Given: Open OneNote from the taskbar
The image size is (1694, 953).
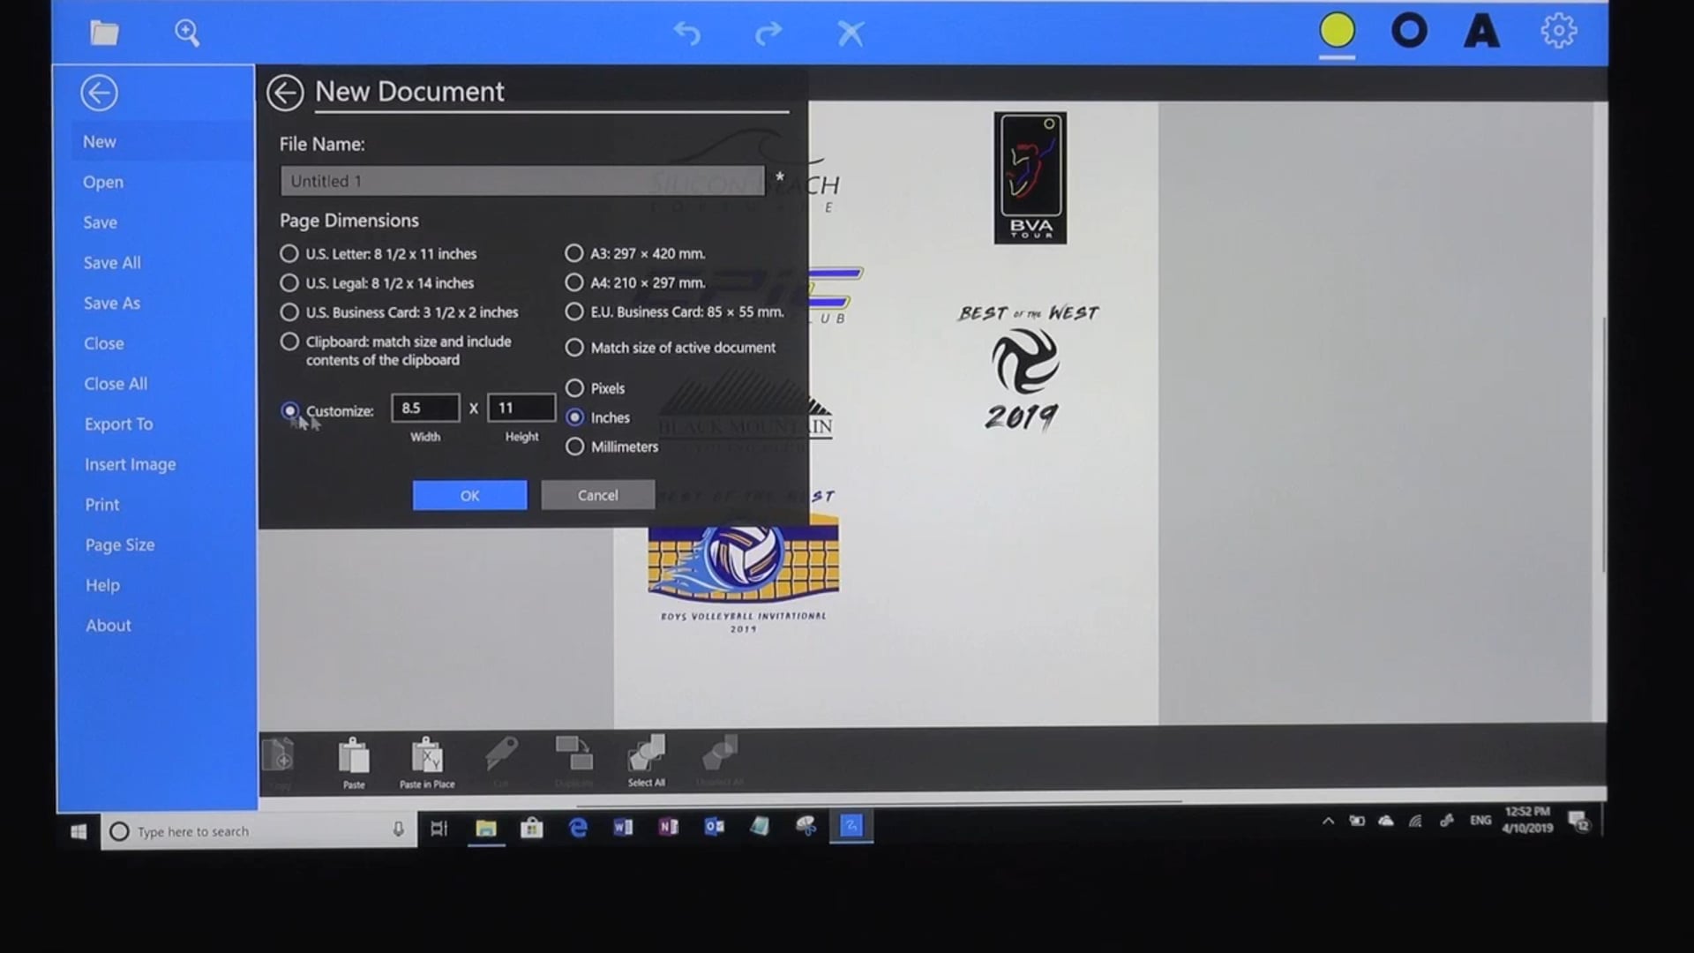Looking at the screenshot, I should click(x=668, y=827).
